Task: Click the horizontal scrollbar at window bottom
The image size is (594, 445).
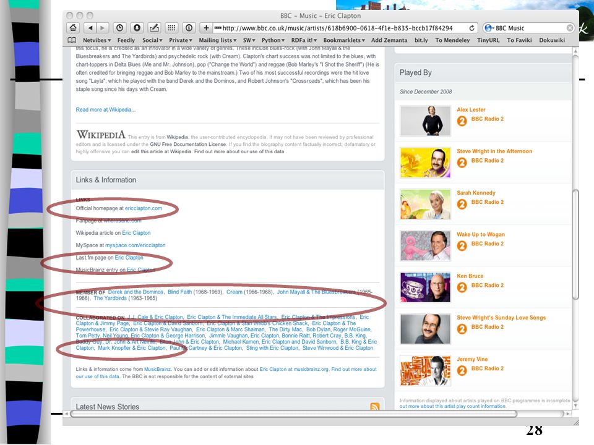Action: click(293, 413)
